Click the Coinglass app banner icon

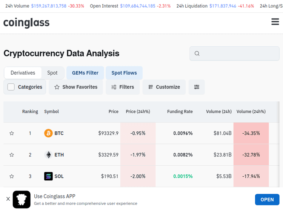(x=22, y=200)
